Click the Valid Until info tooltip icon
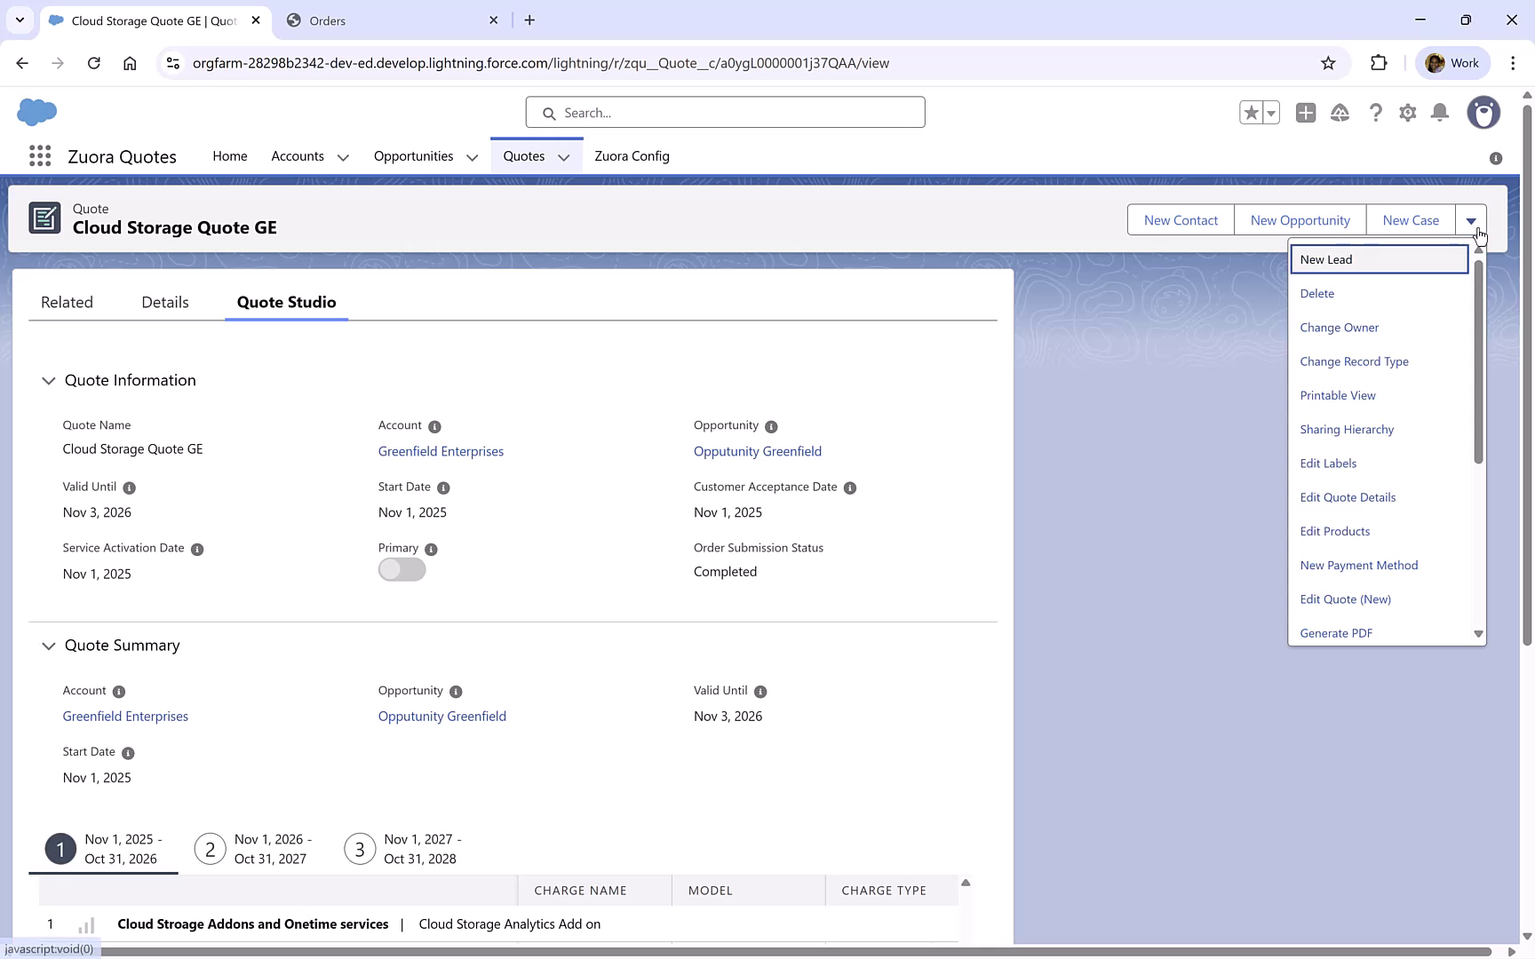 pos(130,487)
